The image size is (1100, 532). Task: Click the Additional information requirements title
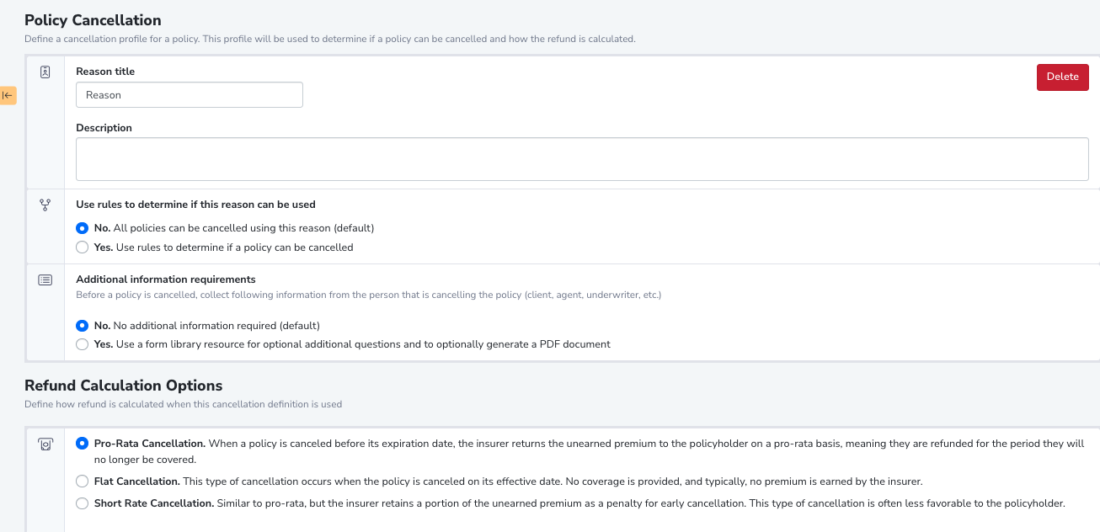click(x=166, y=279)
